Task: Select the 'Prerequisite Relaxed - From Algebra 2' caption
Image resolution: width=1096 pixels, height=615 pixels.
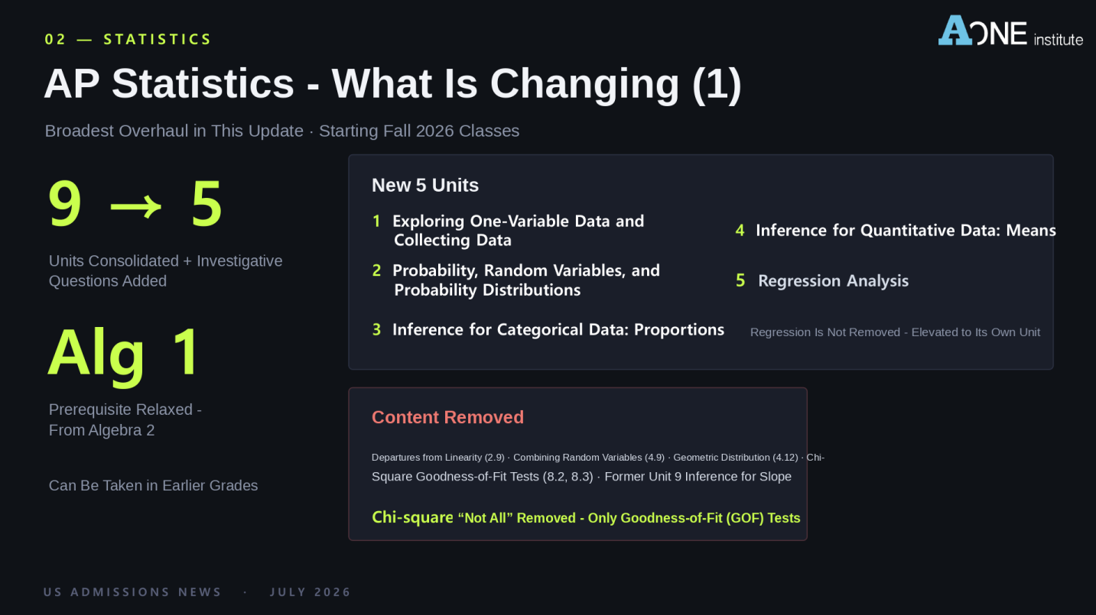Action: (125, 419)
